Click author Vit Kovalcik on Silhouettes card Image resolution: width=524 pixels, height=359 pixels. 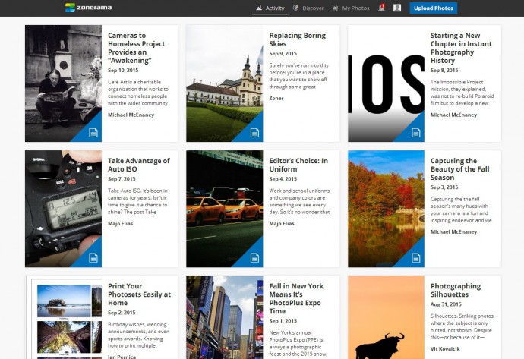tap(445, 348)
